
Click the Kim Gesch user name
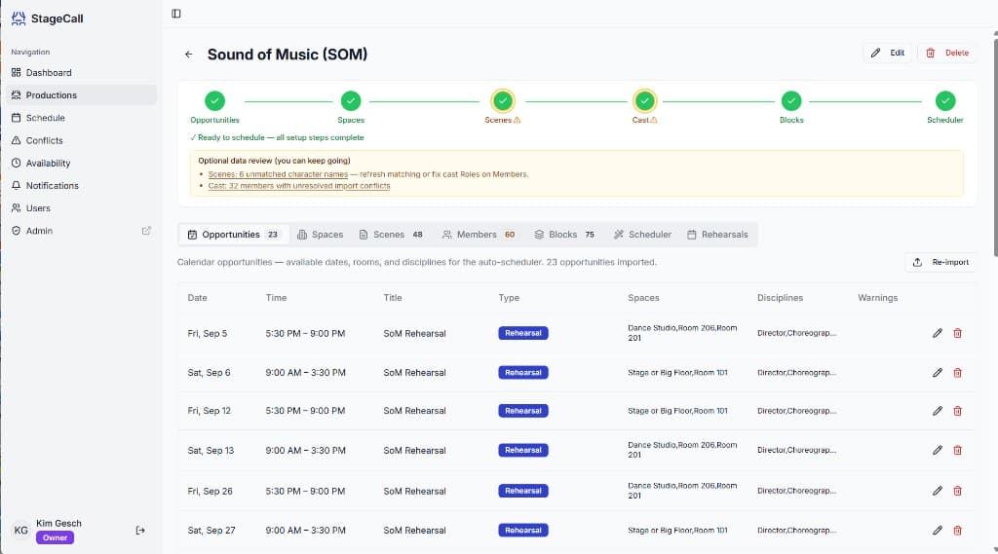click(58, 524)
